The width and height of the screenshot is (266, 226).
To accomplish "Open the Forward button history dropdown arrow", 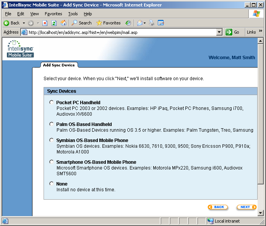I will click(38, 23).
